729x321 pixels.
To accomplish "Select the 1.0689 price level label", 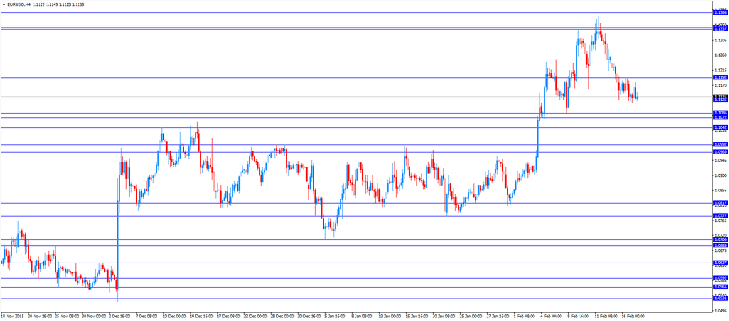I will [x=720, y=245].
